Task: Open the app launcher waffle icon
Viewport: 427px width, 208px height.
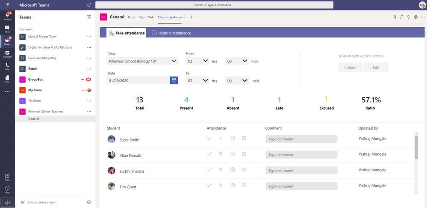Action: [7, 5]
